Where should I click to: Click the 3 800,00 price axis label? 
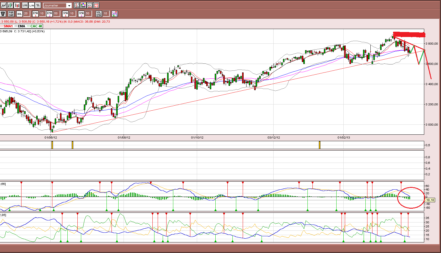tap(432, 43)
